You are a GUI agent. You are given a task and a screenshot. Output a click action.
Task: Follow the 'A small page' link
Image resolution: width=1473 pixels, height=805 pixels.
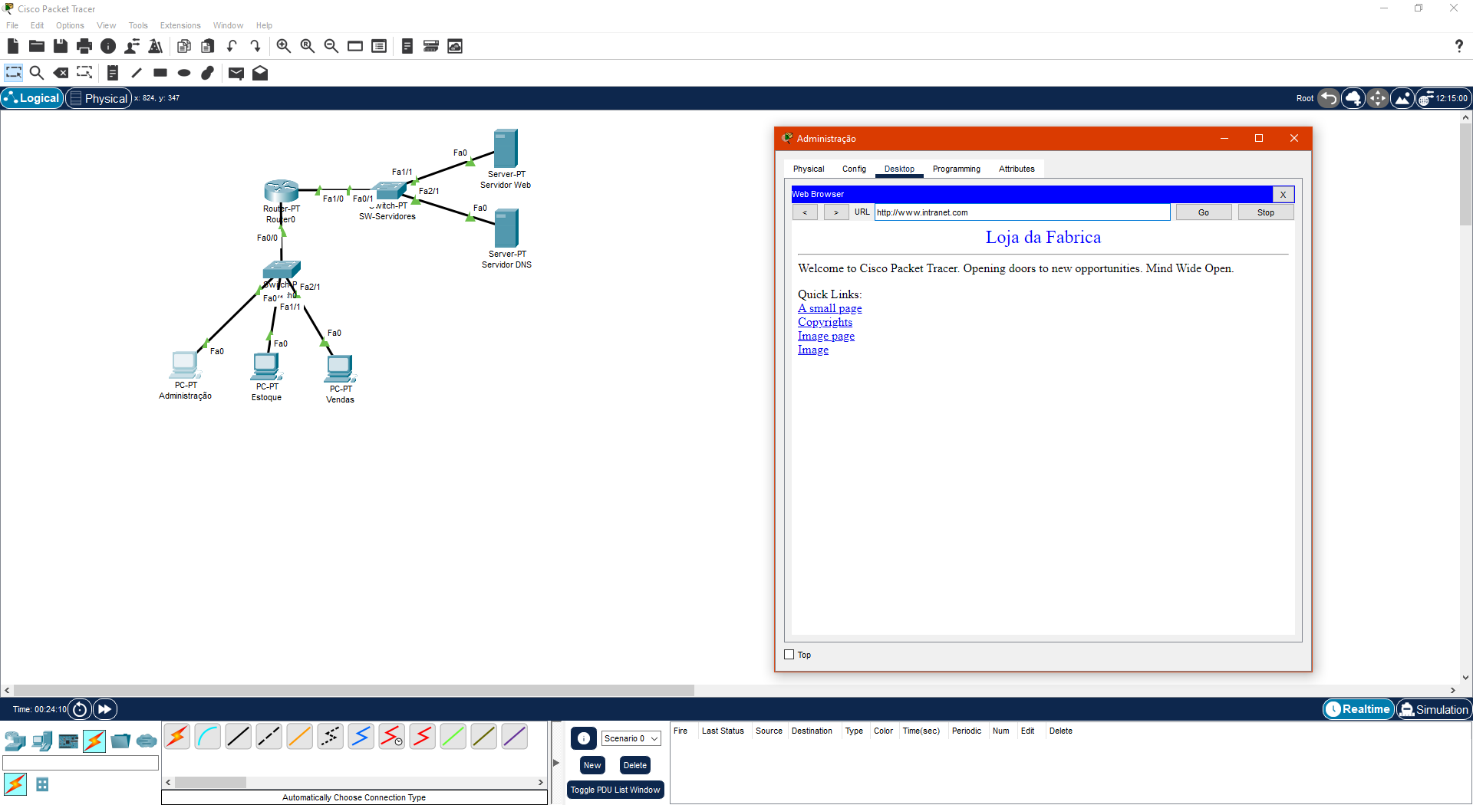pos(830,308)
